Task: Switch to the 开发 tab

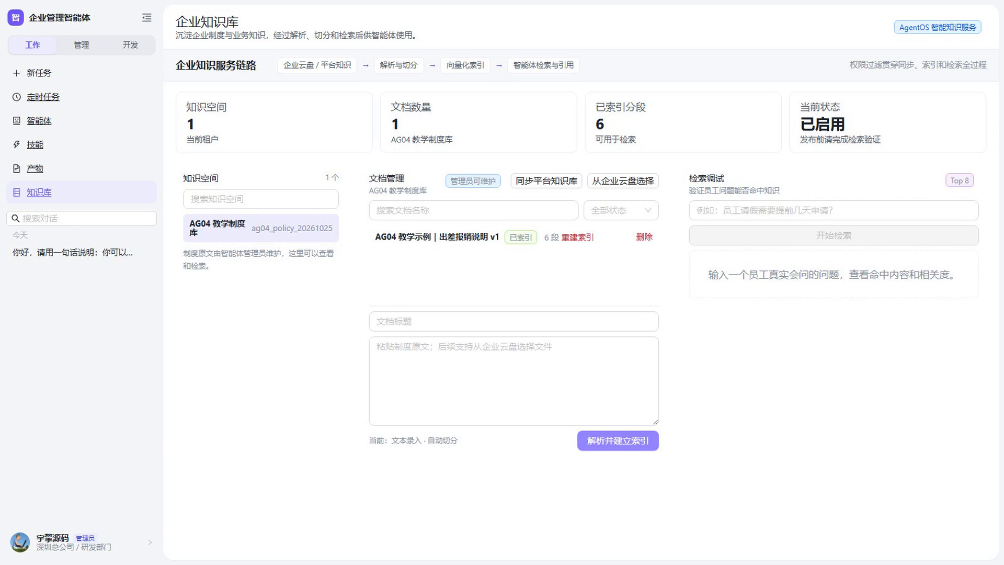Action: click(130, 45)
